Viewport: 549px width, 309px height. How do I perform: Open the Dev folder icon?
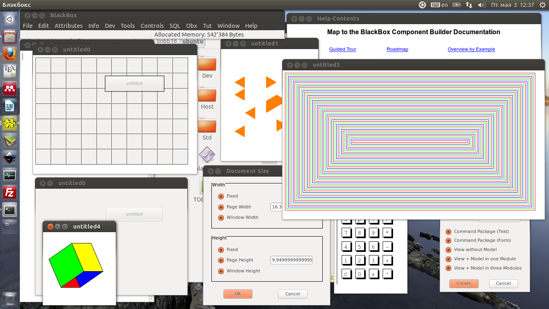coord(207,64)
